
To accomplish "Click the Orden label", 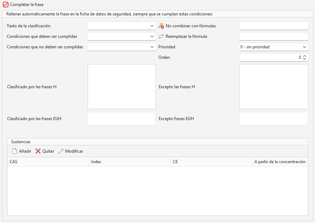I will 164,57.
